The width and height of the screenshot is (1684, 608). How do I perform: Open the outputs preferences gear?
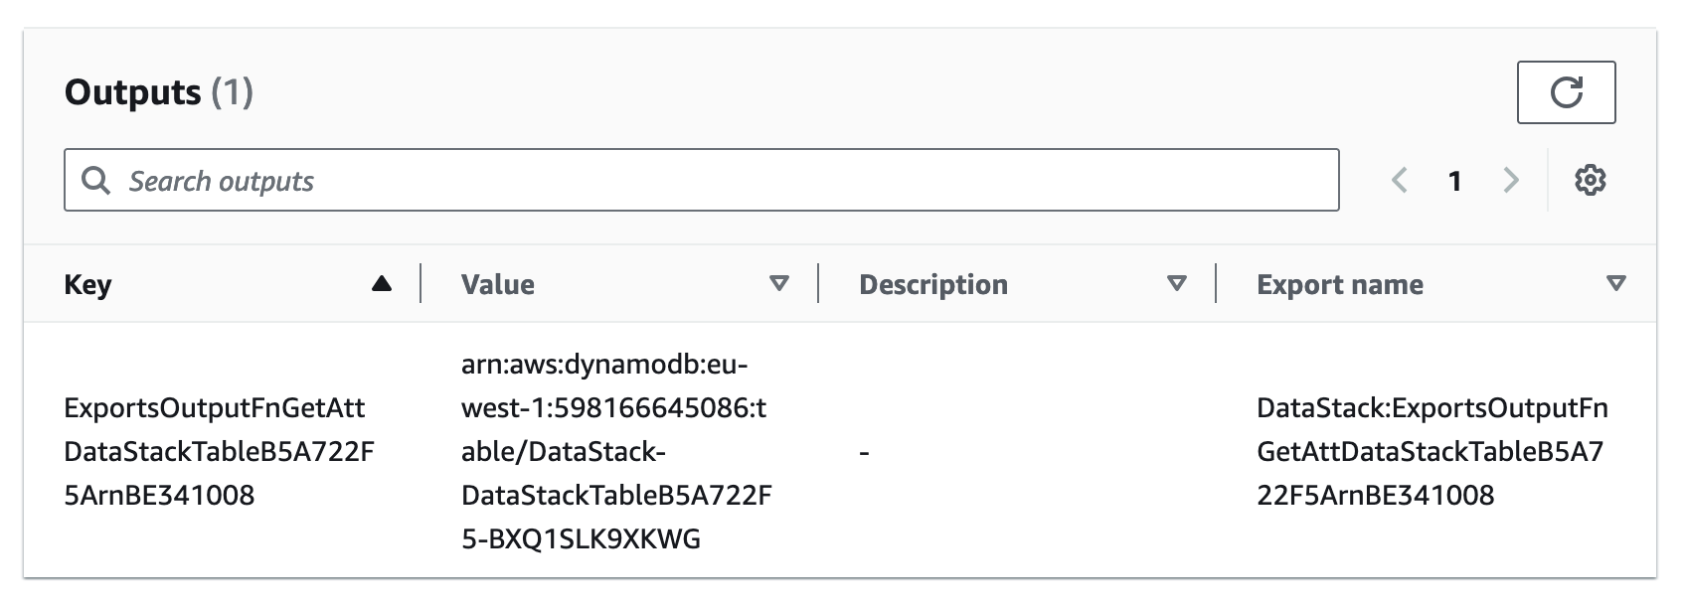tap(1592, 180)
